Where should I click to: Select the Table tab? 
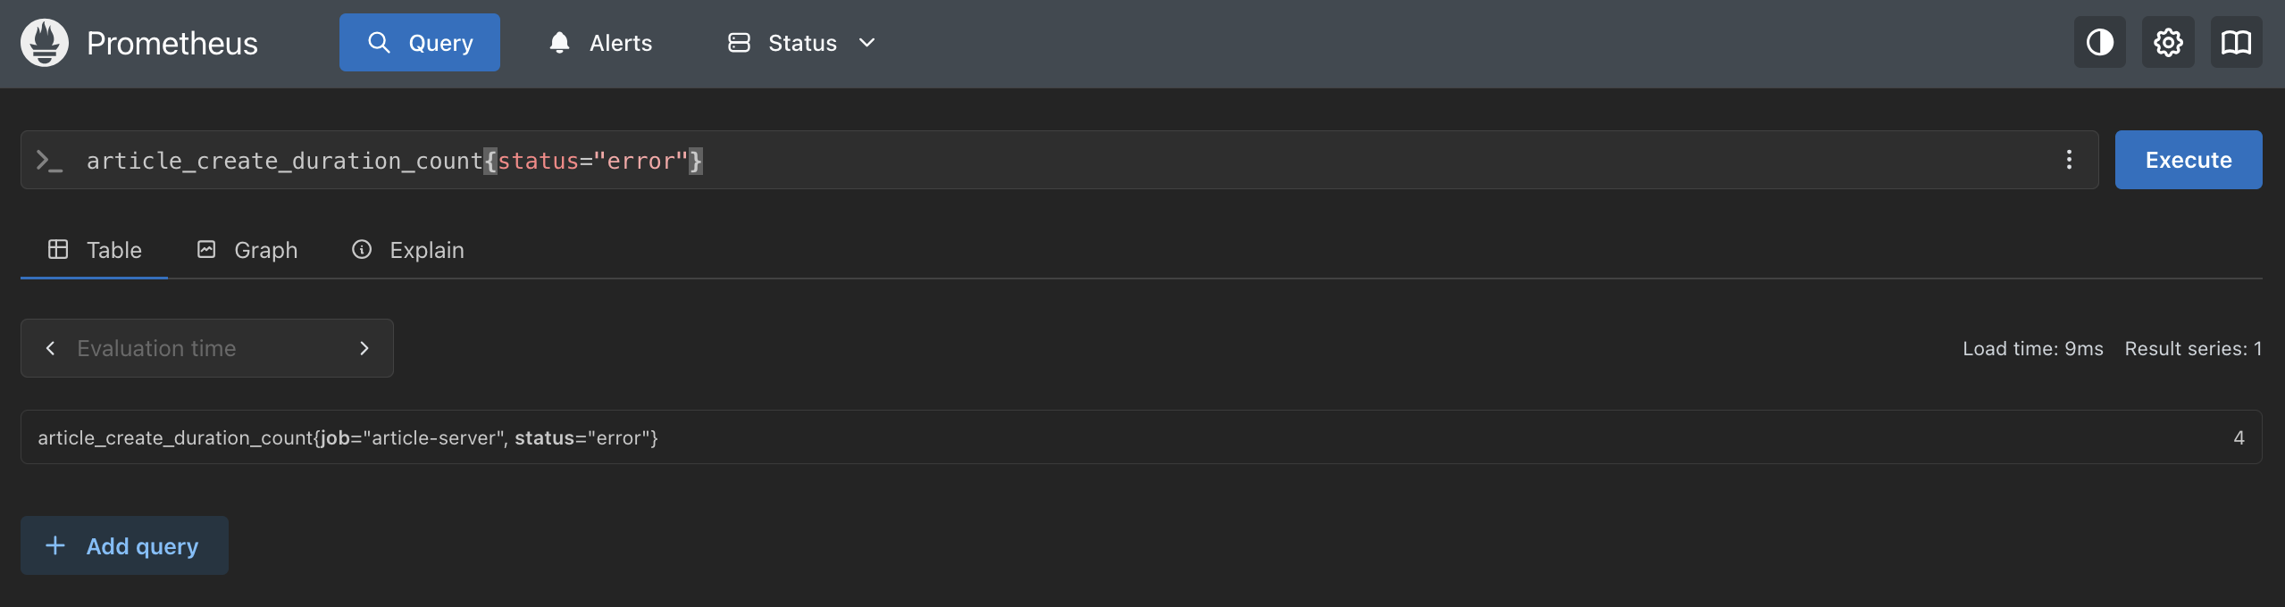click(95, 250)
